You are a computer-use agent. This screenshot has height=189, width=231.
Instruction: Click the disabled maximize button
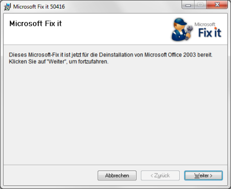(x=201, y=5)
